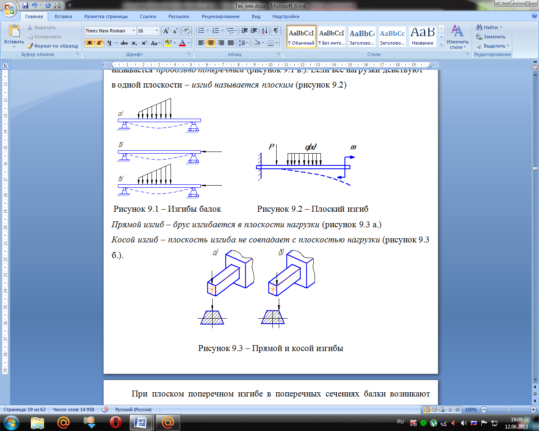Expand the styles gallery
This screenshot has width=539, height=431.
[441, 45]
